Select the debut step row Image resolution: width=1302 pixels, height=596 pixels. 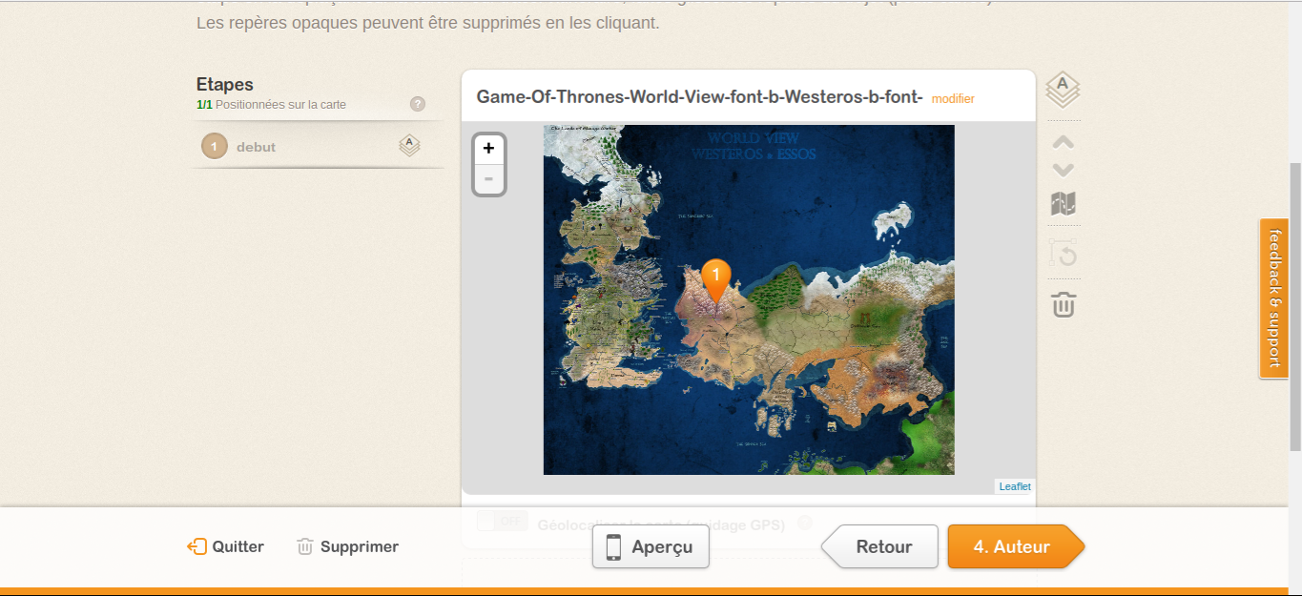318,146
